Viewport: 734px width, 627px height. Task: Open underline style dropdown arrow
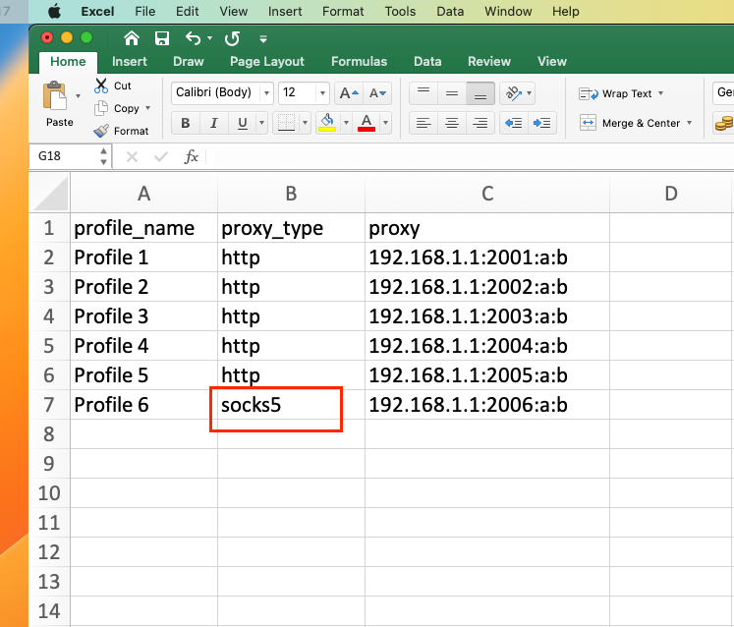tap(261, 123)
